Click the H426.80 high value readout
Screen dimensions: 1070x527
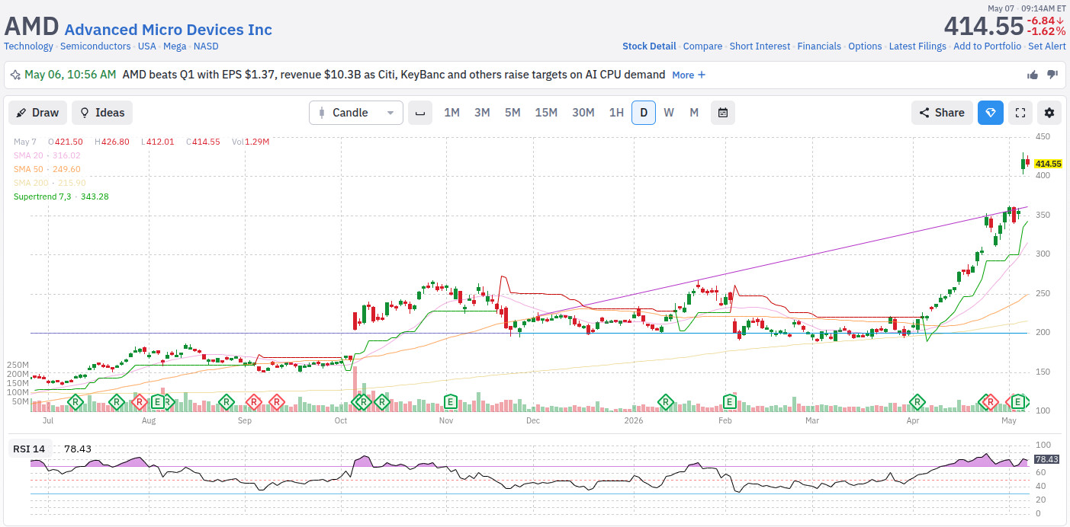pos(112,142)
